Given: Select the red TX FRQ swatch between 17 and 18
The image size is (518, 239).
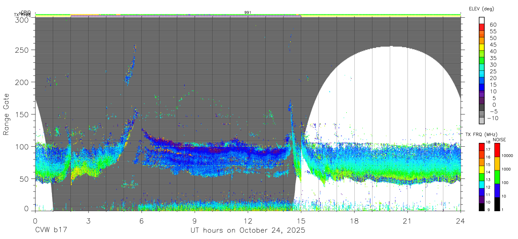Looking at the screenshot, I should tap(482, 147).
